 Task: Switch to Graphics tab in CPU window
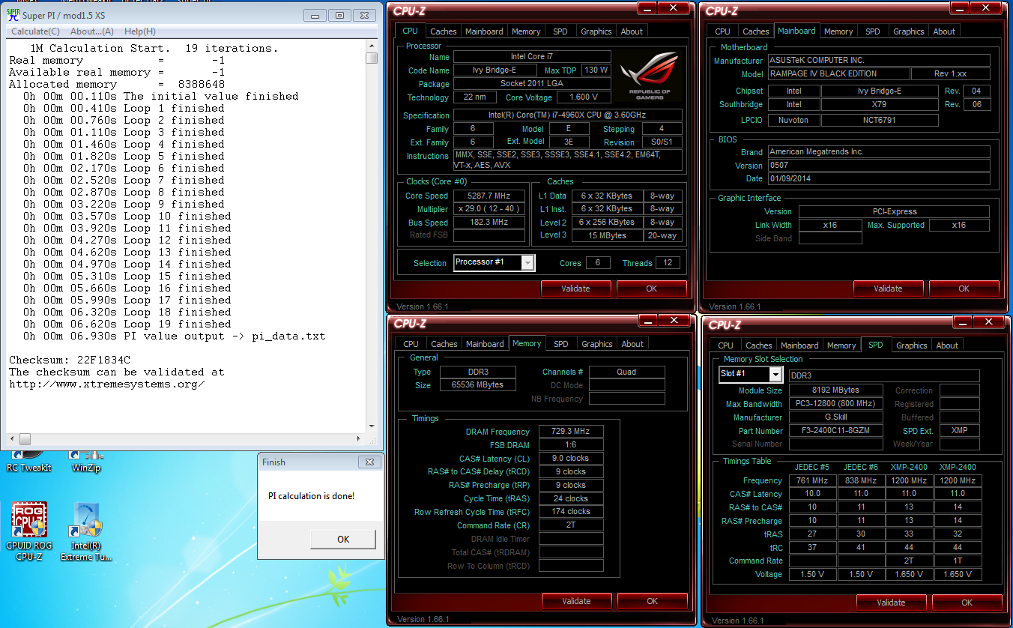coord(596,31)
